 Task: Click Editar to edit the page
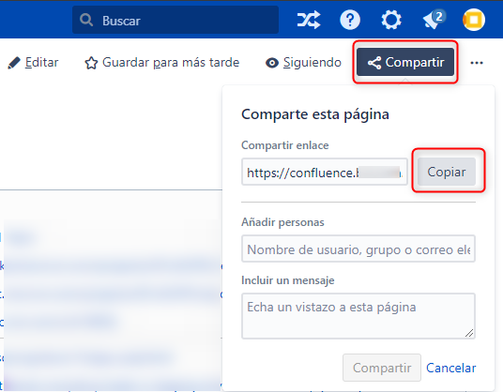pyautogui.click(x=33, y=63)
